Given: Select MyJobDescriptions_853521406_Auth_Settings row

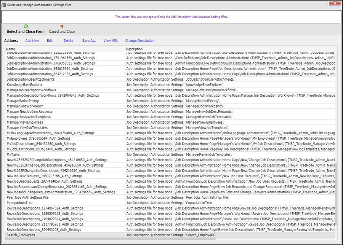Looking at the screenshot, I should [170, 149].
